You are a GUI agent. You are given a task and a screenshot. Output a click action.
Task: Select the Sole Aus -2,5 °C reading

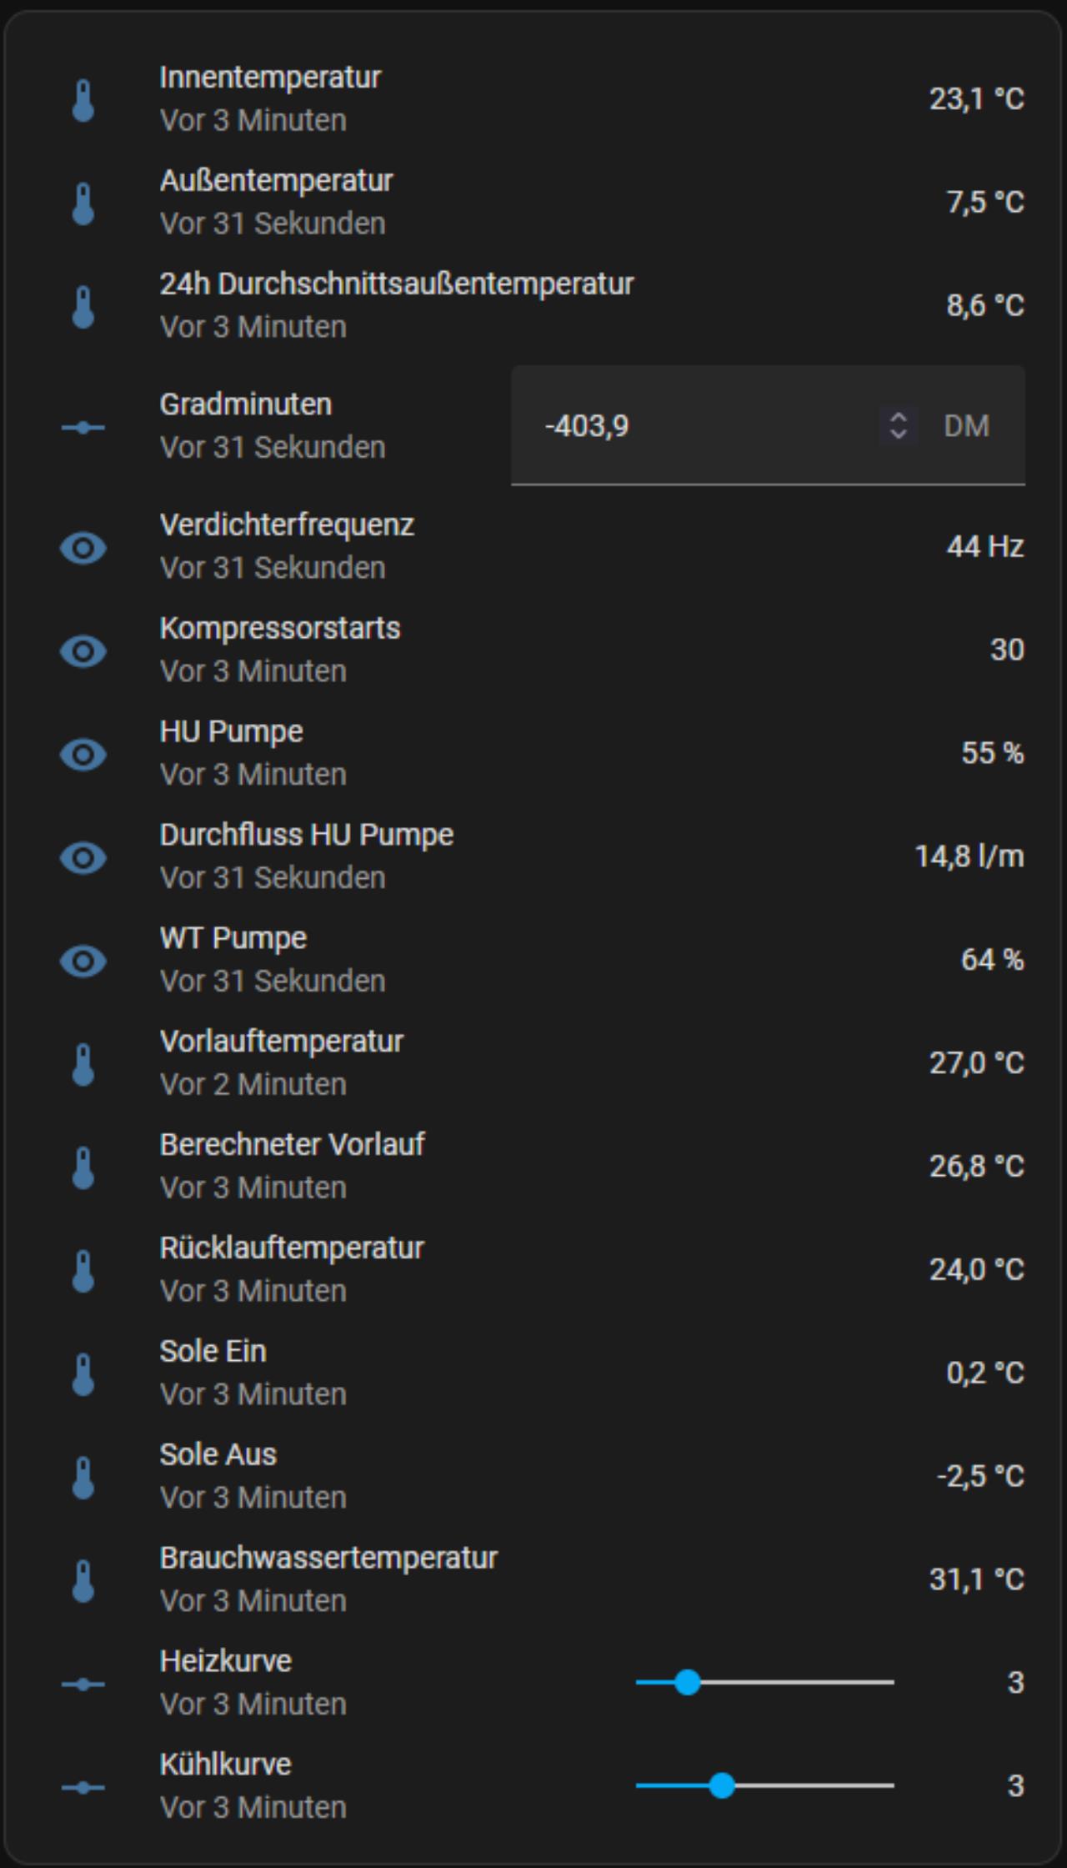(x=980, y=1476)
